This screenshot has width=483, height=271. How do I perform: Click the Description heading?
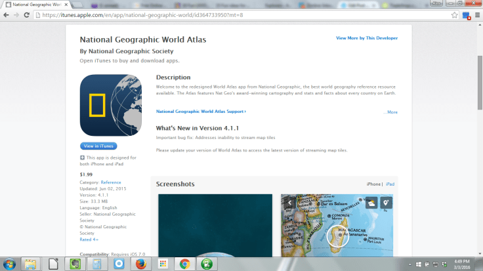(173, 77)
